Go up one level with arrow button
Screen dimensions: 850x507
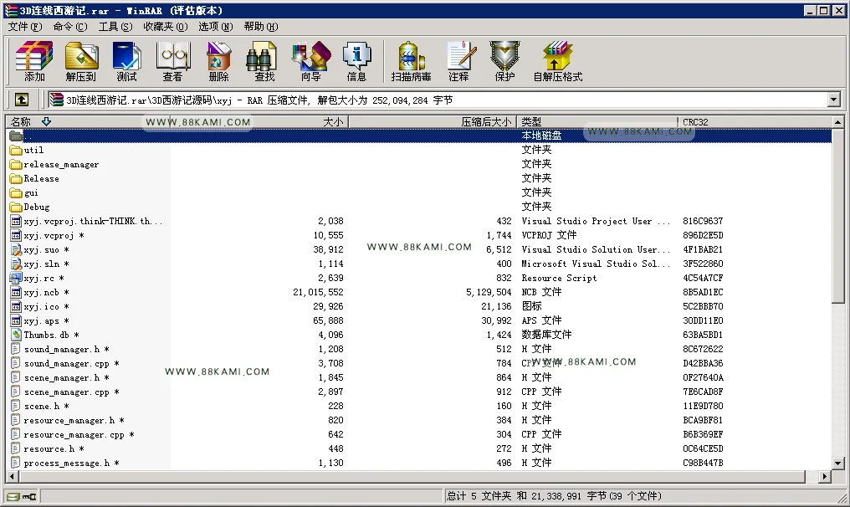pyautogui.click(x=22, y=100)
